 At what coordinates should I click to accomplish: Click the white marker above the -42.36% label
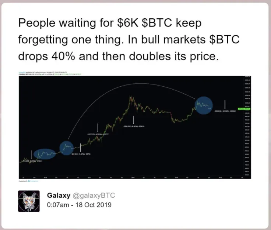(225, 104)
